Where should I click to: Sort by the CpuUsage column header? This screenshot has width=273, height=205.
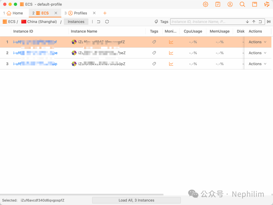(193, 31)
